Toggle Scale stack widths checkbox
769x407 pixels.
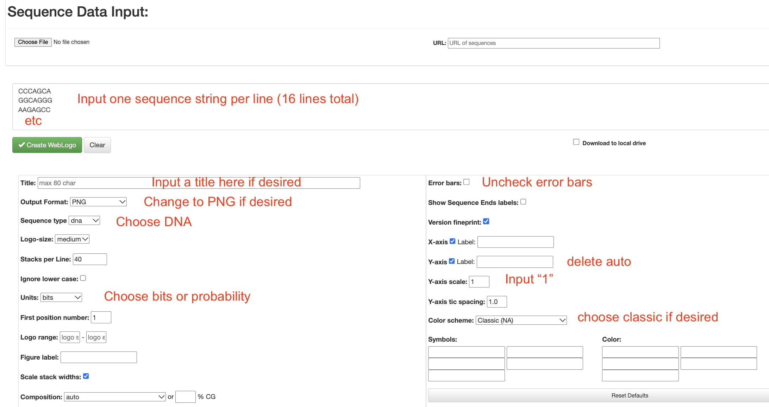86,376
